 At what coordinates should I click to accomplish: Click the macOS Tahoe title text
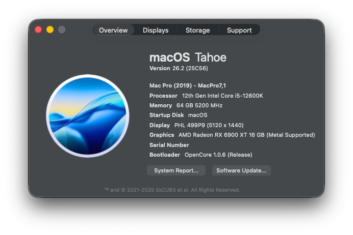(188, 57)
